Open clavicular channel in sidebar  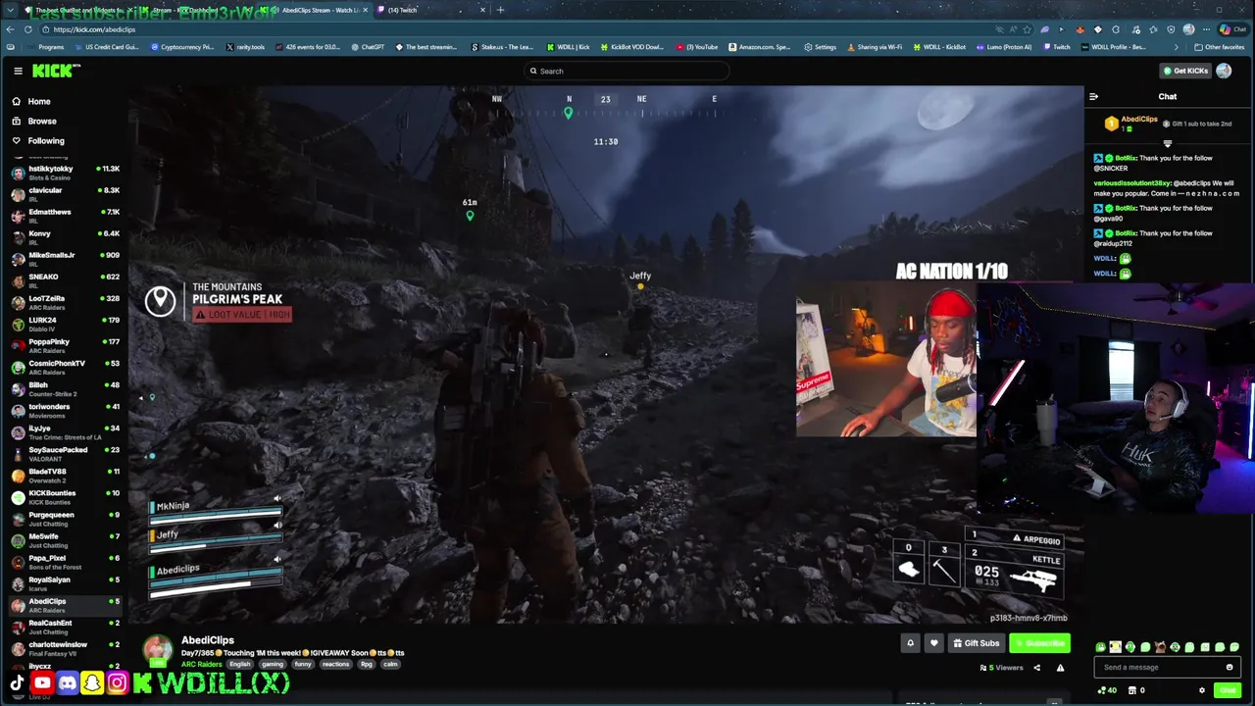[x=64, y=193]
